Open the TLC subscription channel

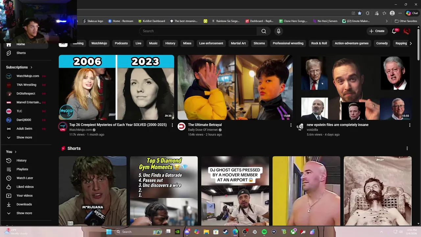pos(26,111)
